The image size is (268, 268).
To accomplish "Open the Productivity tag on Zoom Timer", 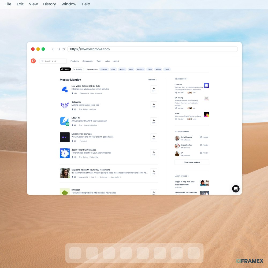I will 94,157.
